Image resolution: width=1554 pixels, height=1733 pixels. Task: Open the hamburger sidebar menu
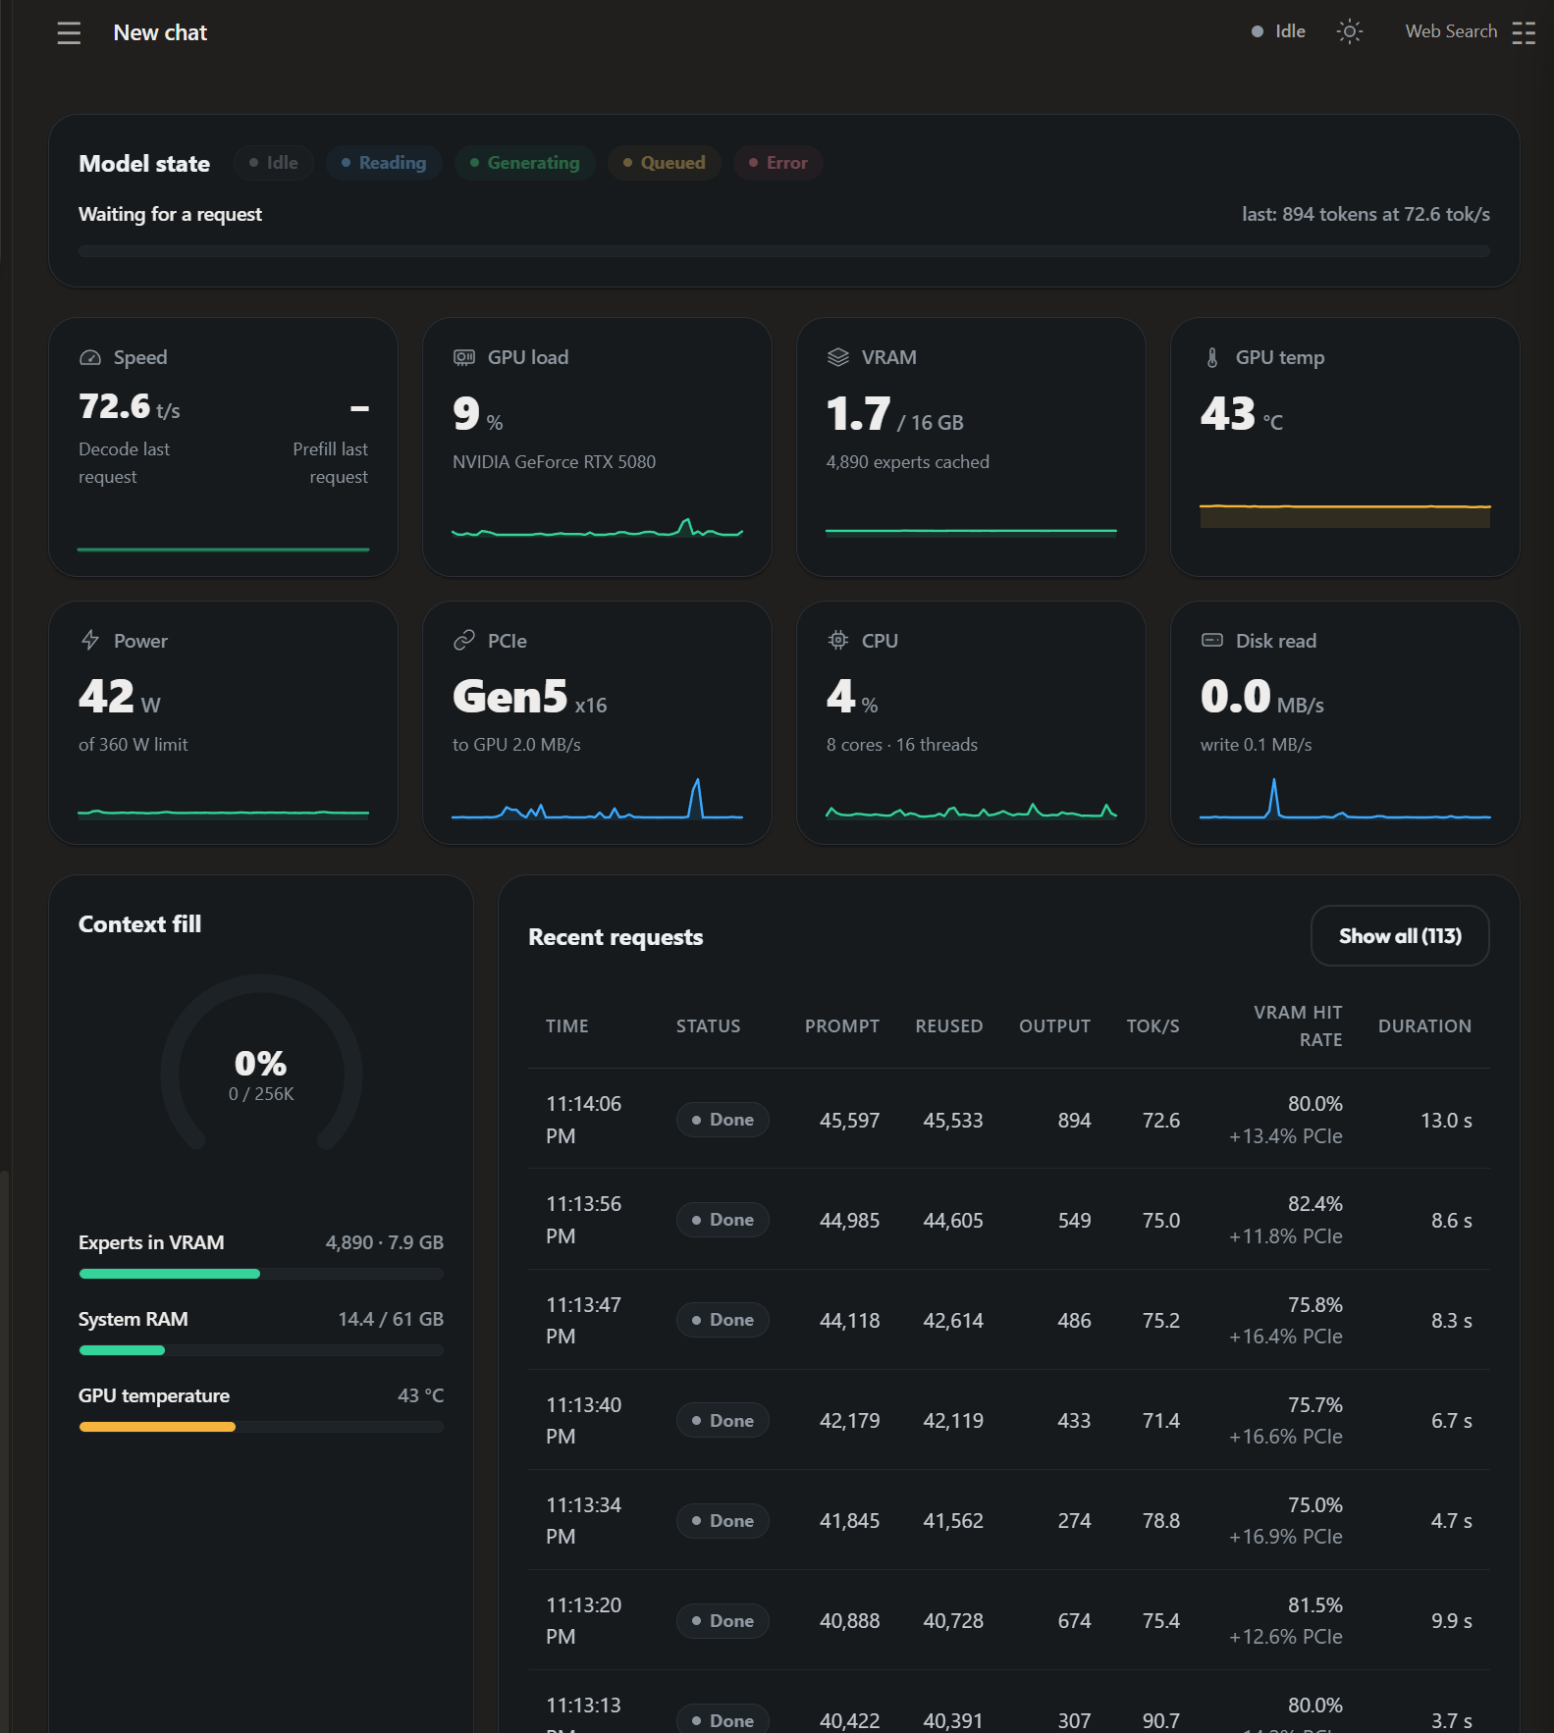click(69, 33)
